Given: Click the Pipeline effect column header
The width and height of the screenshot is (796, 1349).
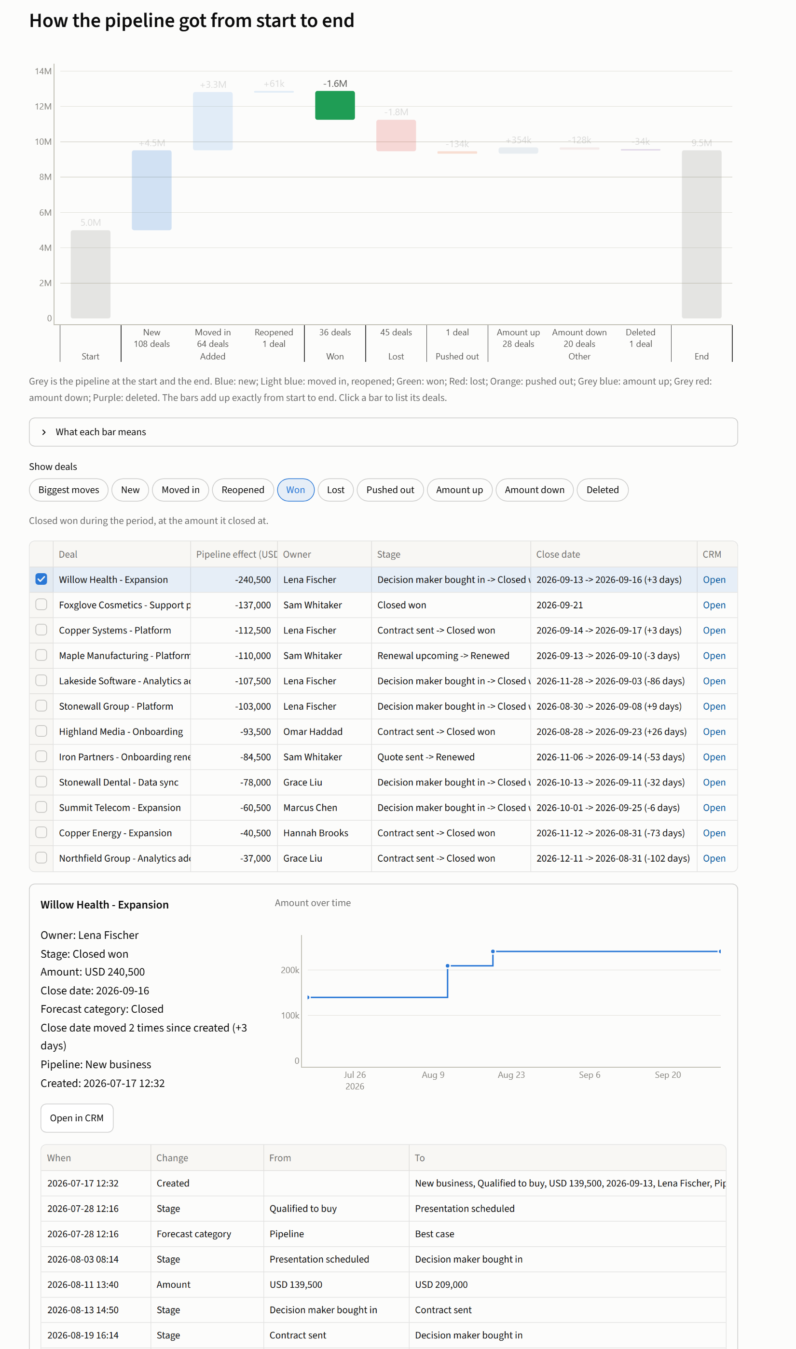Looking at the screenshot, I should click(234, 554).
